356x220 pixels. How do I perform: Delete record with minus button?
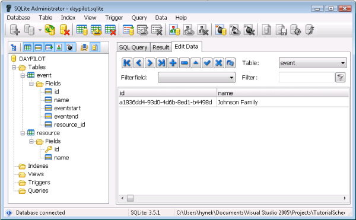pyautogui.click(x=185, y=63)
